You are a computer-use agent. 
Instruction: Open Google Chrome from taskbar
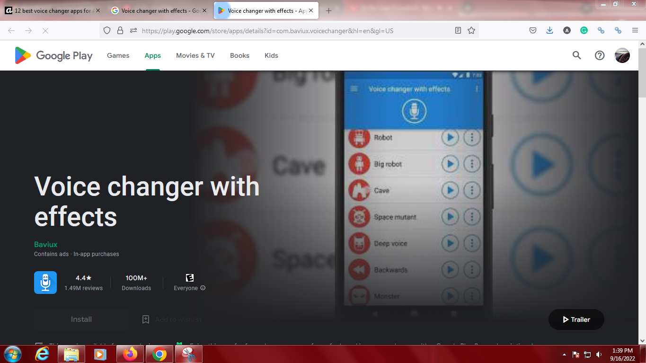(x=159, y=354)
